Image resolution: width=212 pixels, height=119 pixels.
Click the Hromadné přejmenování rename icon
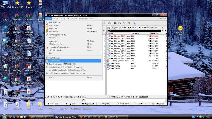[47, 47]
